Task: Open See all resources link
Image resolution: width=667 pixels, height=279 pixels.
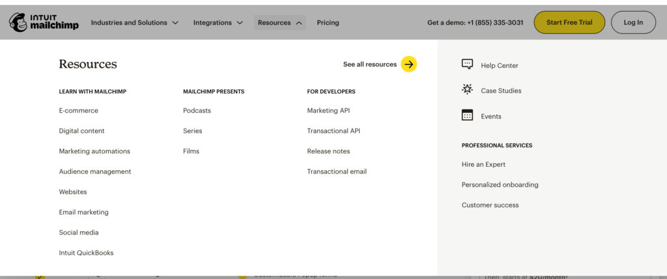Action: pos(370,65)
